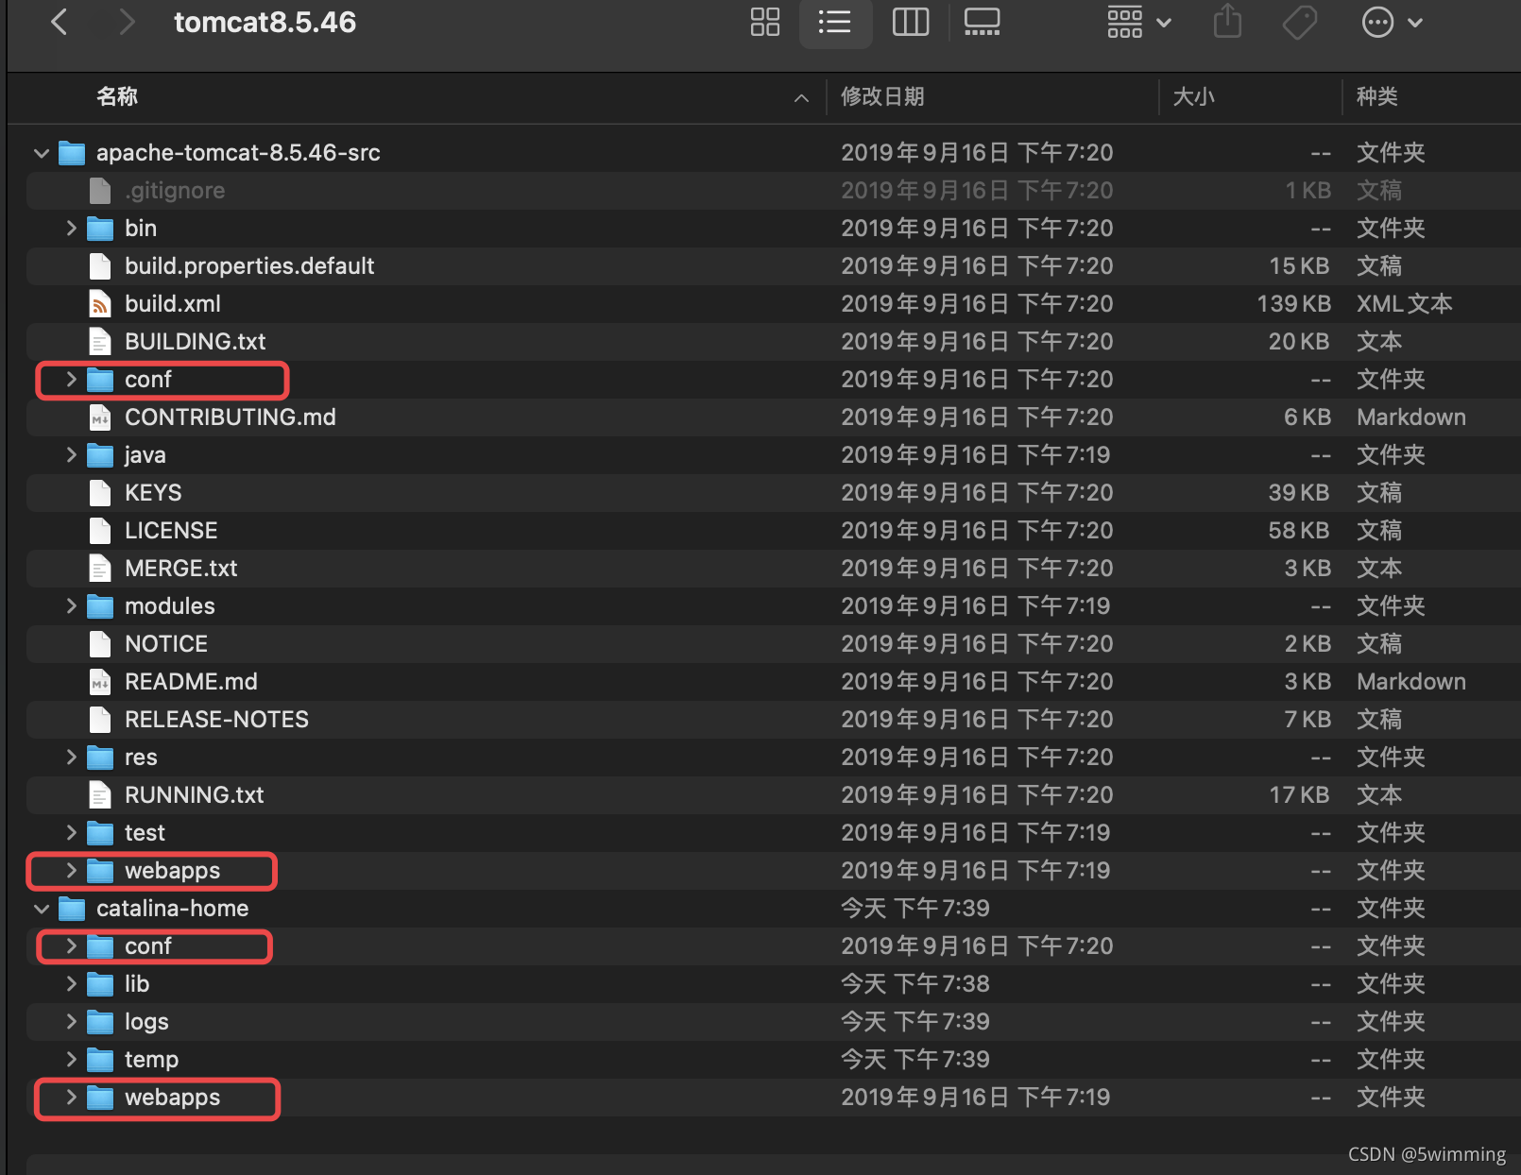Screen dimensions: 1521x1175
Task: Expand the java folder
Action: (71, 454)
